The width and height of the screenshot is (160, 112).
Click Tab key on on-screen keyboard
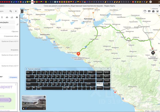pos(30,76)
